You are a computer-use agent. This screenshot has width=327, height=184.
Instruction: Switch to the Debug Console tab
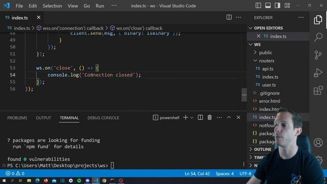coord(103,118)
